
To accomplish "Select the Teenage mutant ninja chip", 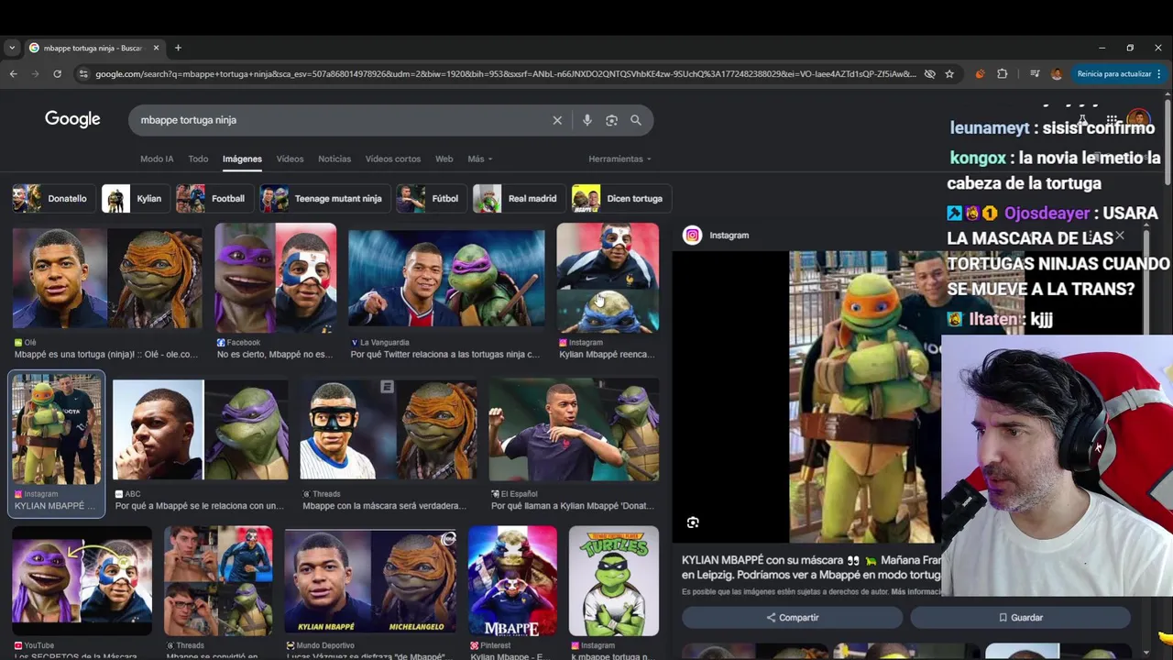I will pyautogui.click(x=323, y=198).
